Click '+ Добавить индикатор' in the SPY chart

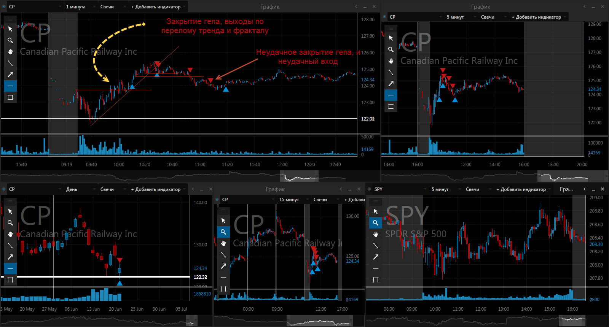521,189
